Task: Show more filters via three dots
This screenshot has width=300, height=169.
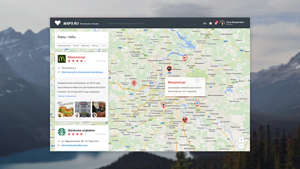Action: tap(104, 46)
